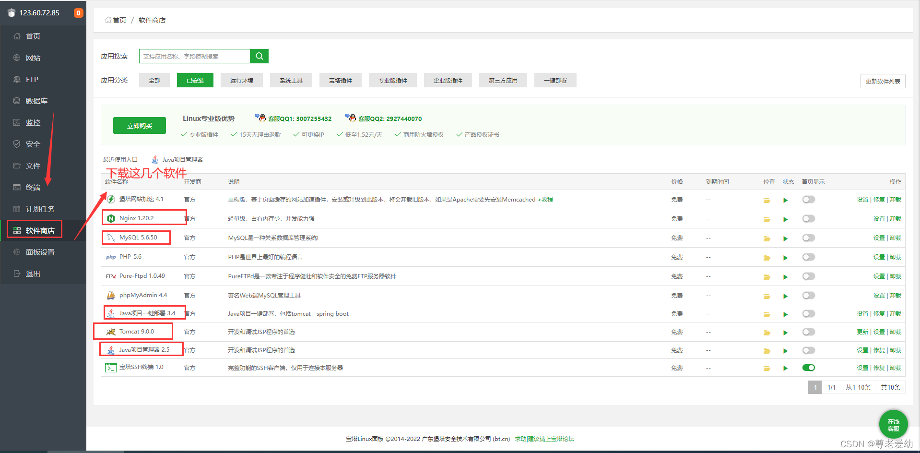
Task: Select the 运行环境 category tab
Action: 242,80
